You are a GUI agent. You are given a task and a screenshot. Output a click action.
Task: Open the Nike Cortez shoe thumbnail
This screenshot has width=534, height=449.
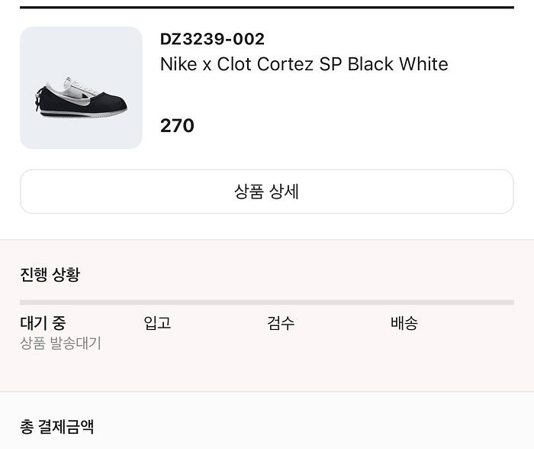click(x=81, y=88)
